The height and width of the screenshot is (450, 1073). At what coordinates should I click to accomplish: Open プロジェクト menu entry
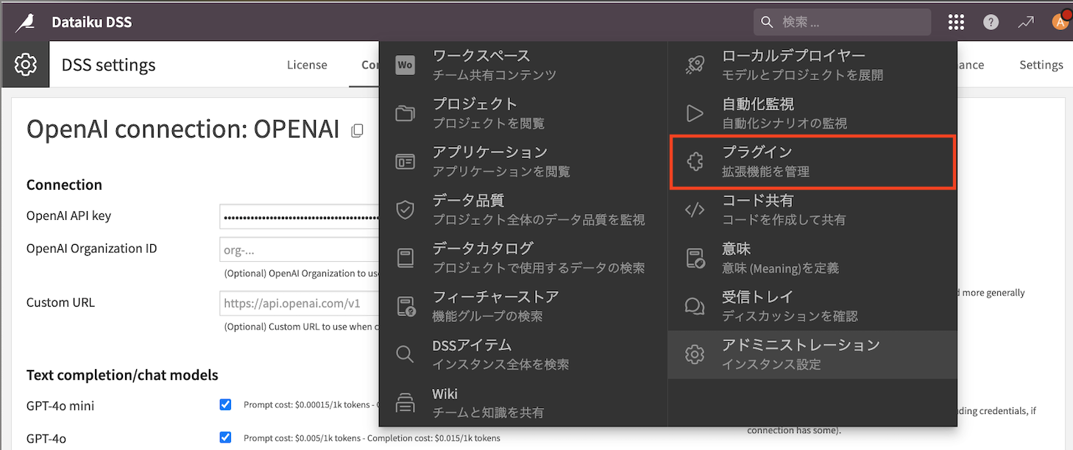click(x=523, y=113)
